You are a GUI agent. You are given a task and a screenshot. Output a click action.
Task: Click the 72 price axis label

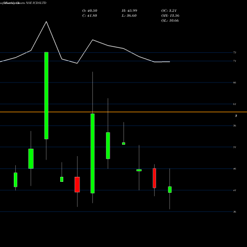(x=235, y=52)
